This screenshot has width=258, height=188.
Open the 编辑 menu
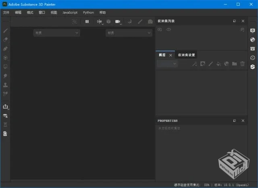tap(18, 12)
